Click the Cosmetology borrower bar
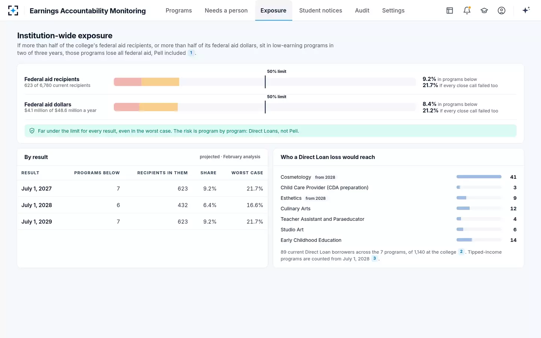The width and height of the screenshot is (541, 338). [x=479, y=177]
